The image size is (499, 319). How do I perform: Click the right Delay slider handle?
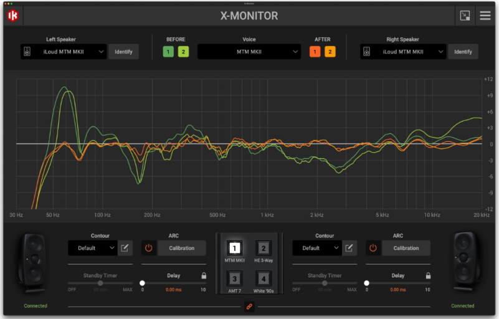click(x=366, y=283)
